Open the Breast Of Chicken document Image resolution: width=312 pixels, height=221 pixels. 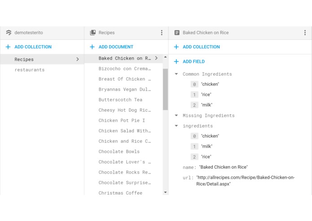coord(125,79)
